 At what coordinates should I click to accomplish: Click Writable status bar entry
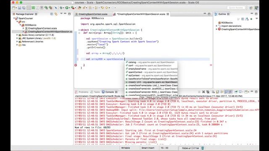[x=126, y=148]
